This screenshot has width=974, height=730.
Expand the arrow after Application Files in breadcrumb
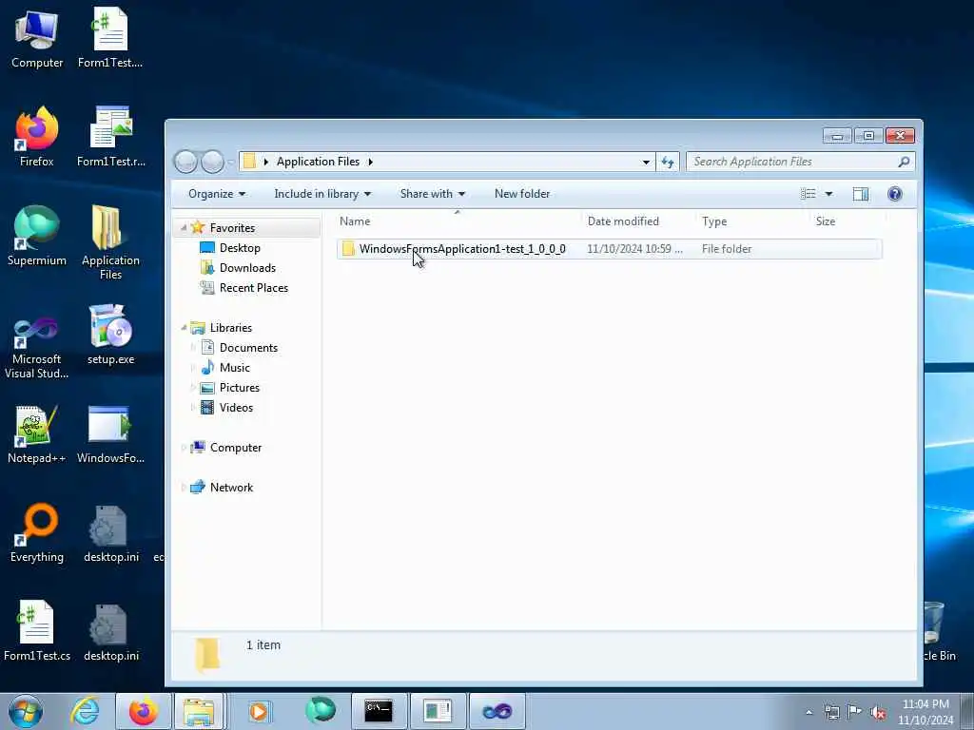click(370, 162)
